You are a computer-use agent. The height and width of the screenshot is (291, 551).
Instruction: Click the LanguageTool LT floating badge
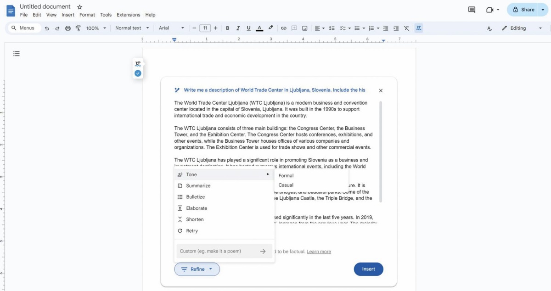(x=138, y=63)
